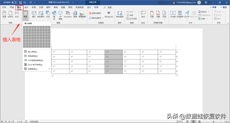The height and width of the screenshot is (123, 230).
Task: Click the Text Box (文本框) icon
Action: coord(173,14)
